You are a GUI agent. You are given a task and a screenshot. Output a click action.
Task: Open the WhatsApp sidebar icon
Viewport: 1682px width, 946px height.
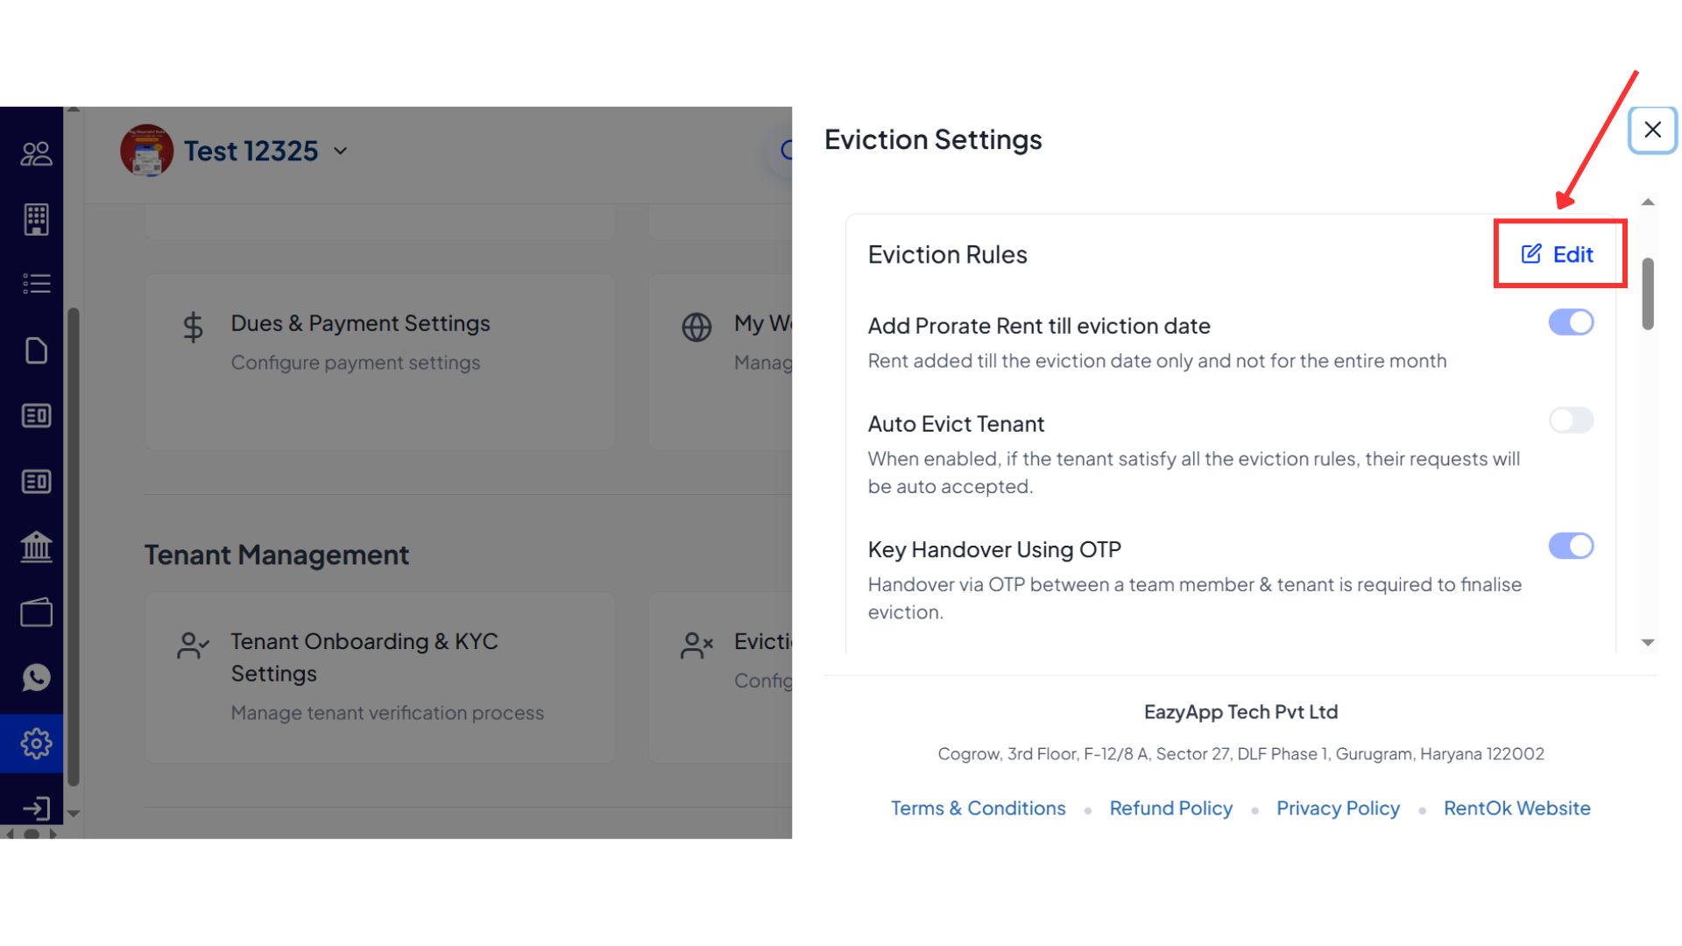[x=36, y=677]
